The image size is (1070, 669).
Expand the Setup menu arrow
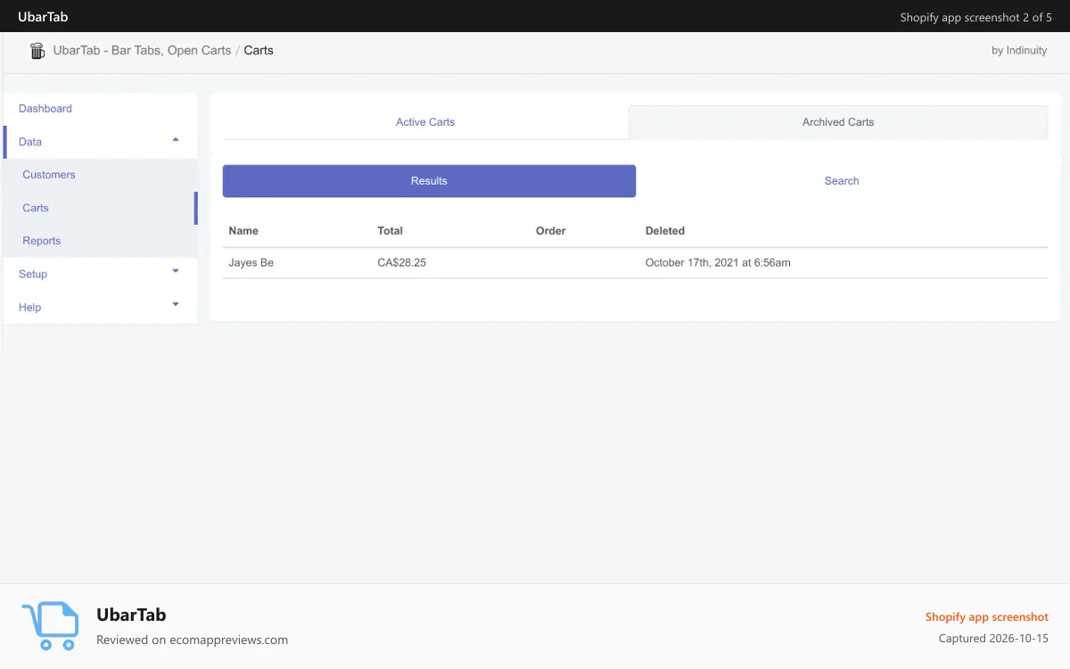[176, 271]
